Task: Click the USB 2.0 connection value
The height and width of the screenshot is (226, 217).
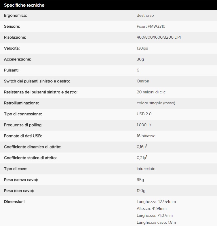Action: point(144,114)
